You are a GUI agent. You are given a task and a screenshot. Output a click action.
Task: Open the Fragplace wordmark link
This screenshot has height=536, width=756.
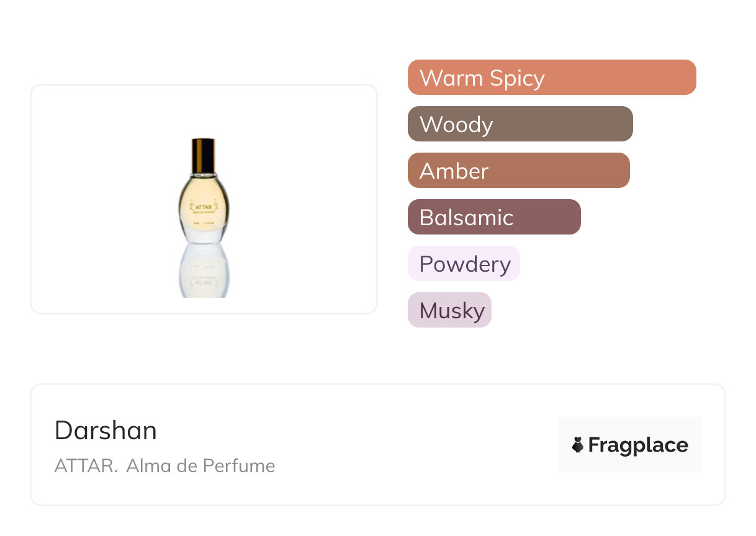638,445
